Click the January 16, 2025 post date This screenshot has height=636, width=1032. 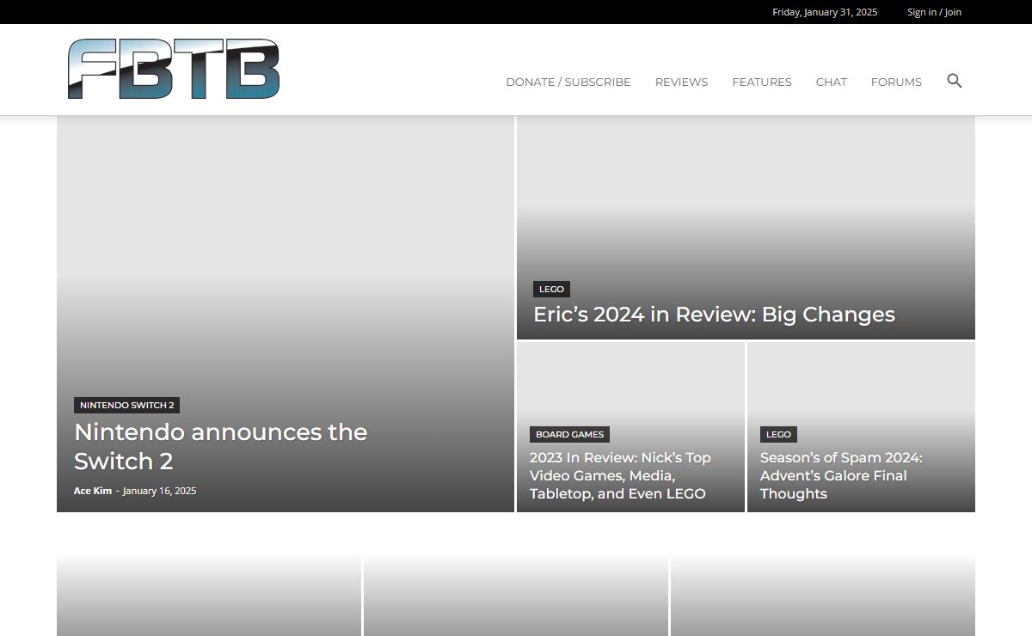point(159,491)
